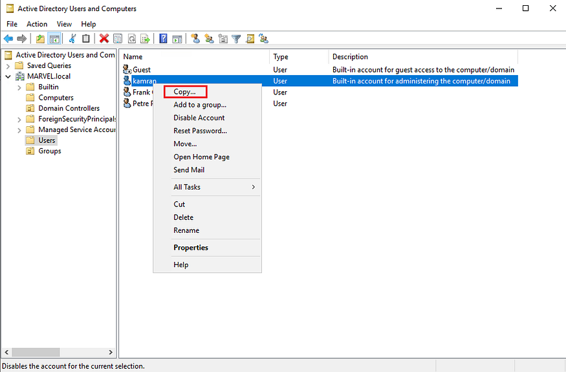
Task: Click the blue Help question mark icon
Action: (164, 39)
